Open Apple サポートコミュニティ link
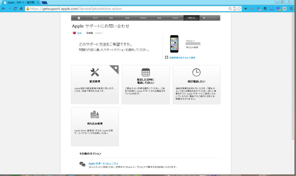This screenshot has width=296, height=176. (x=103, y=163)
